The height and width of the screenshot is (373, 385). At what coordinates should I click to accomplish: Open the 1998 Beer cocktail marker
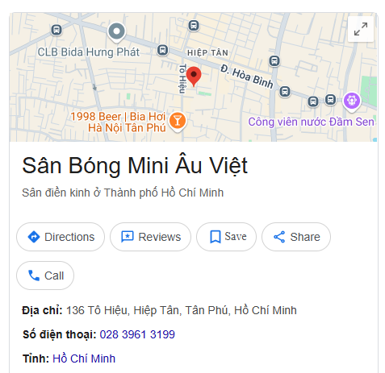178,122
